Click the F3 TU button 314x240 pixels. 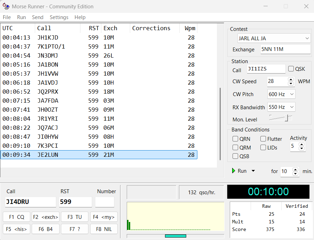pyautogui.click(x=75, y=217)
